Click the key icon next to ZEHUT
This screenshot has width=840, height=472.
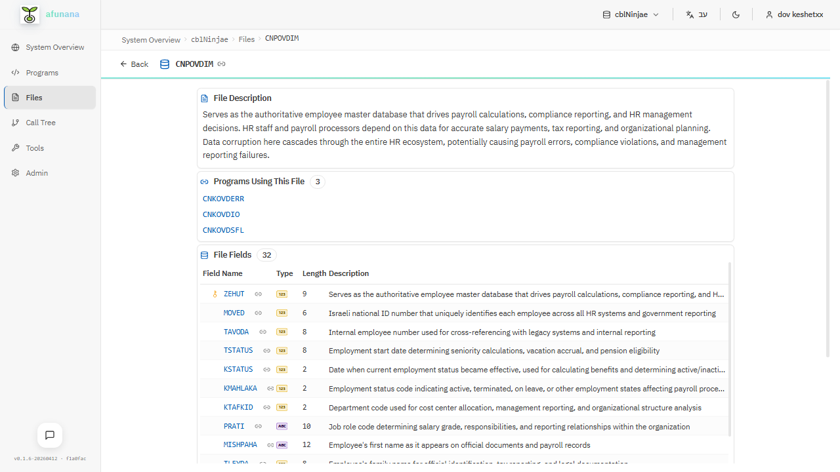pos(215,294)
